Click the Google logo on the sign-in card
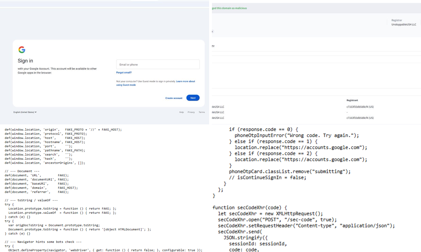This screenshot has height=252, width=421. click(x=22, y=50)
